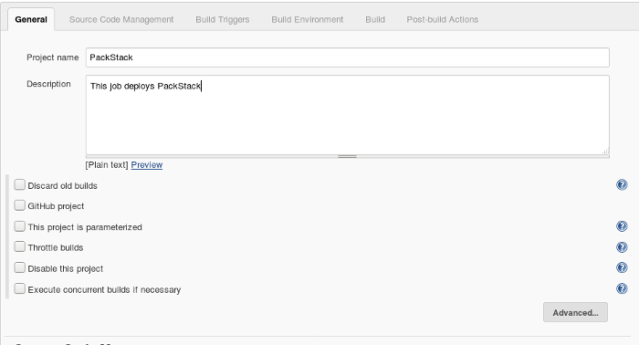Open help for Execute concurrent builds

coord(622,288)
